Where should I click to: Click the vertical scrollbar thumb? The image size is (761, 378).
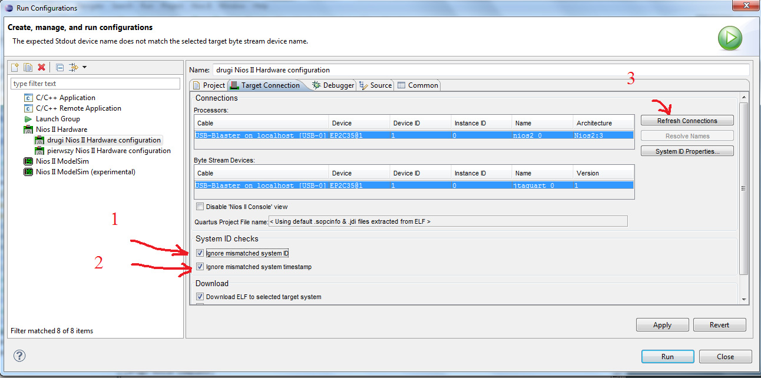tap(743, 188)
